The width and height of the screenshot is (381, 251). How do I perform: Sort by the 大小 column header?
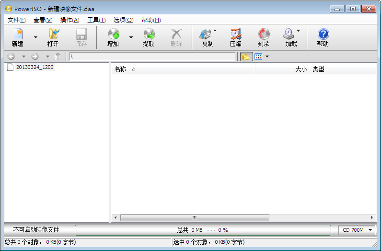[282, 69]
